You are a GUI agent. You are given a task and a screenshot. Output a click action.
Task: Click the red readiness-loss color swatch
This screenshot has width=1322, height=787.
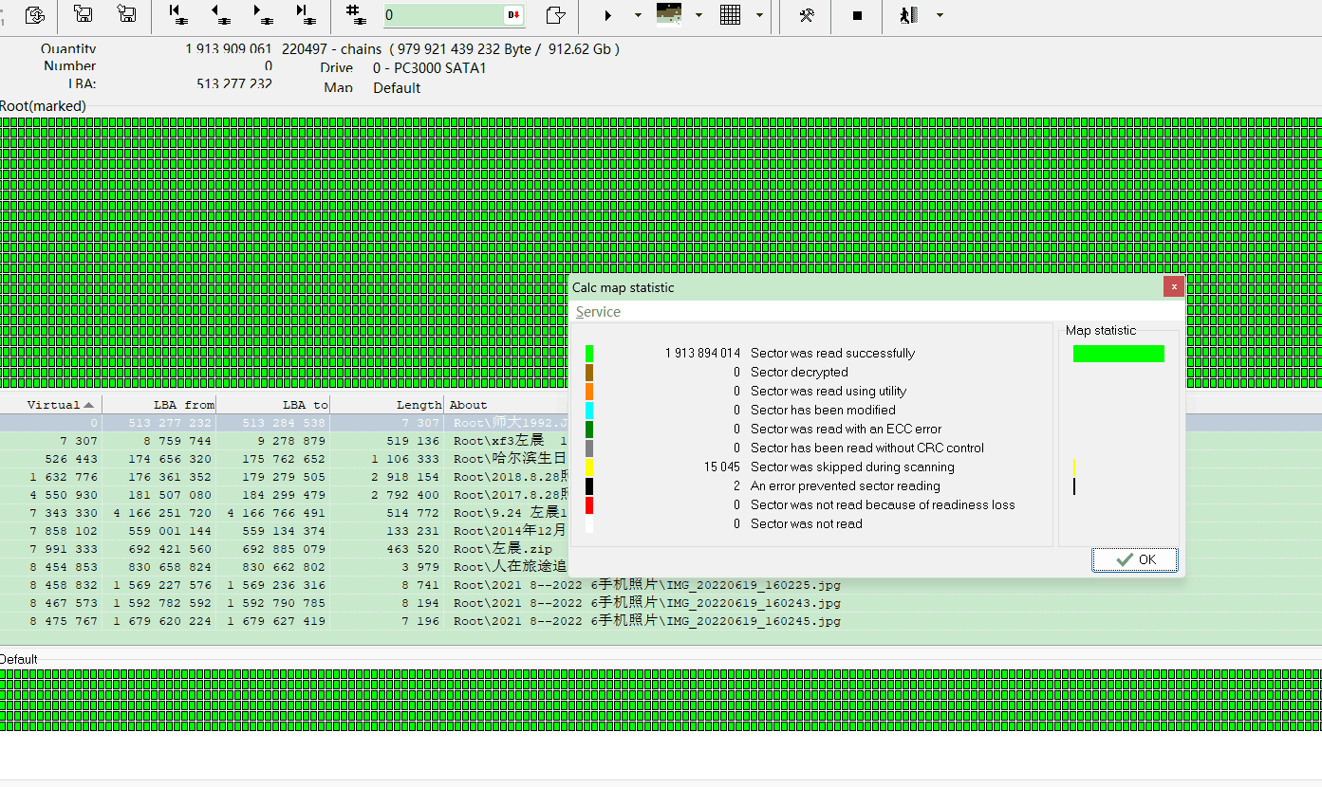[x=589, y=504]
